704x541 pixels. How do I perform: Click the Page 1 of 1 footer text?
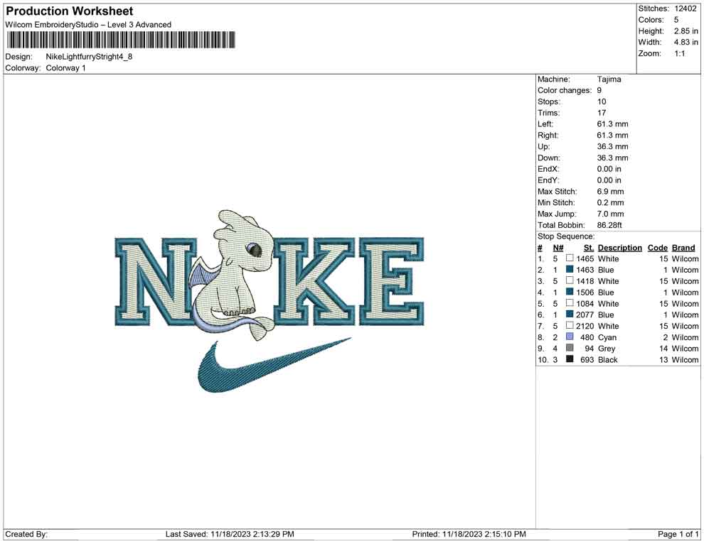(678, 534)
